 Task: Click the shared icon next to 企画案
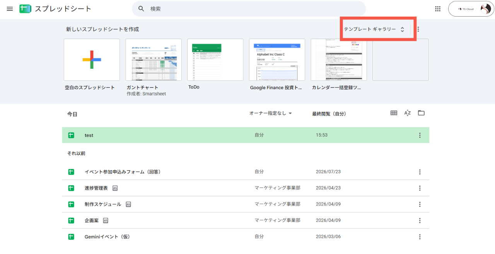(106, 220)
